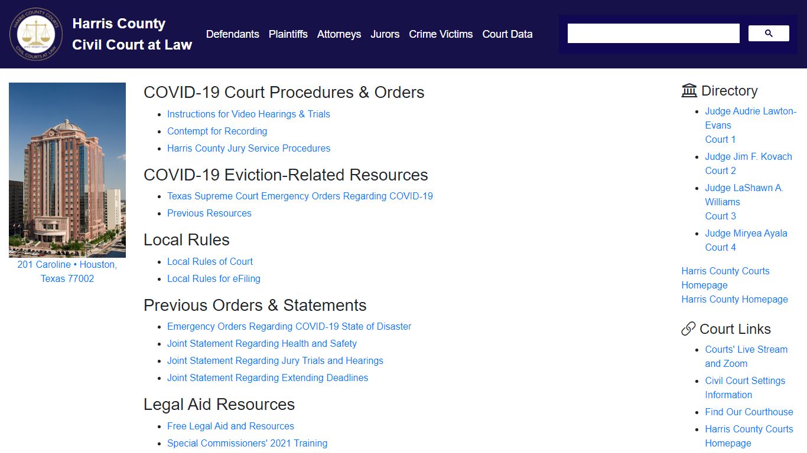This screenshot has width=807, height=453.
Task: Click the Court Links chain icon
Action: 688,329
